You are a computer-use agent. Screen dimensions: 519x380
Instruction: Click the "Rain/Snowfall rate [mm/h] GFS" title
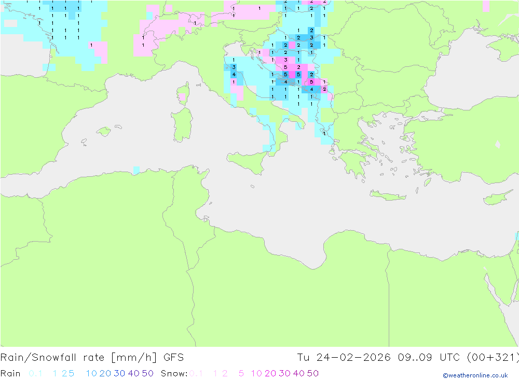[92, 358]
